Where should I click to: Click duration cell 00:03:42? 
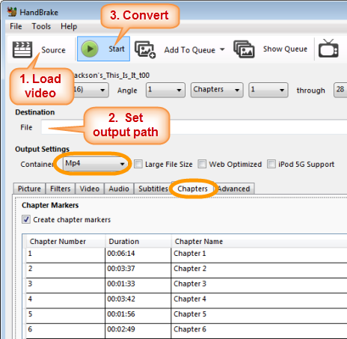(x=138, y=300)
